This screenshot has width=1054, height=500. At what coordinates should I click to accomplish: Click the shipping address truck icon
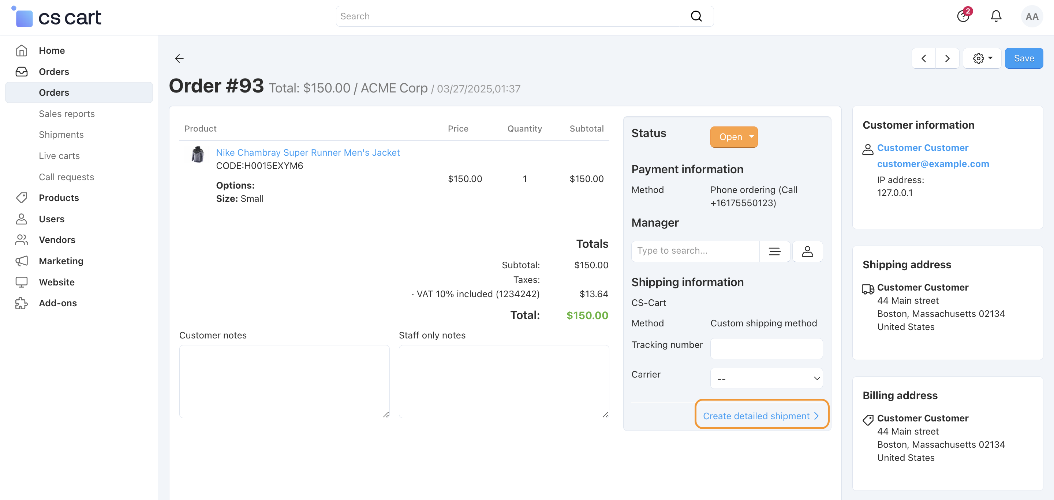tap(867, 289)
